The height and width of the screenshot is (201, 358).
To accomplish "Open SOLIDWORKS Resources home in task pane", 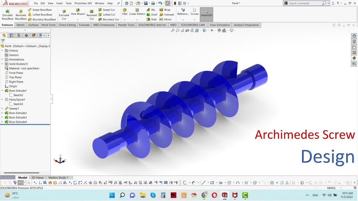I will click(x=354, y=36).
